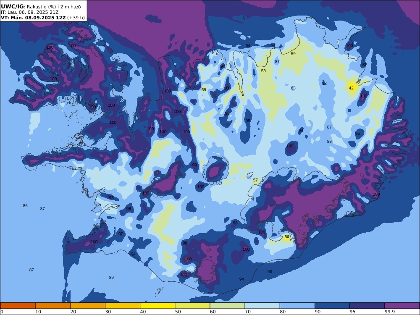Click the 90 legend scale label

(x=318, y=312)
